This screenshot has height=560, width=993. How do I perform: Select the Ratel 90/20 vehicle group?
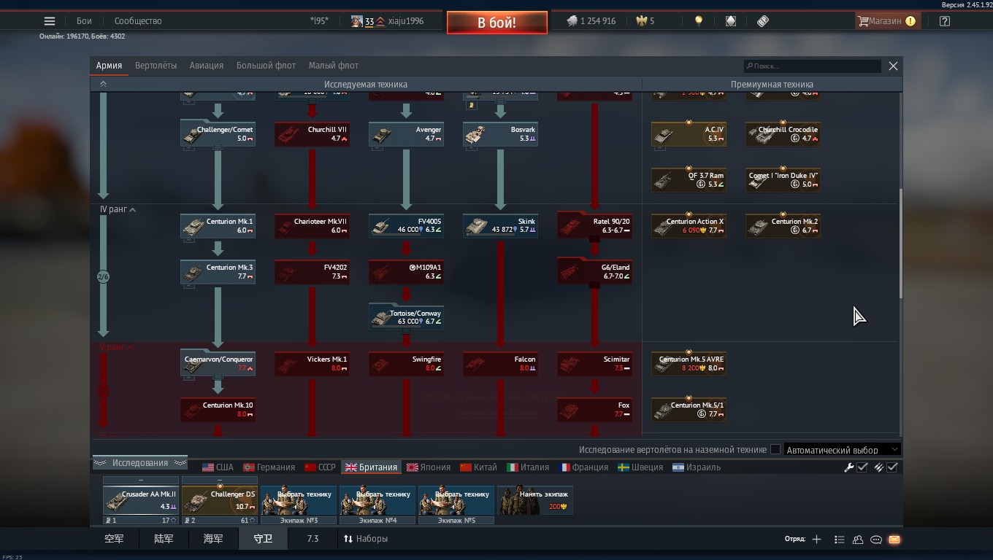tap(594, 225)
